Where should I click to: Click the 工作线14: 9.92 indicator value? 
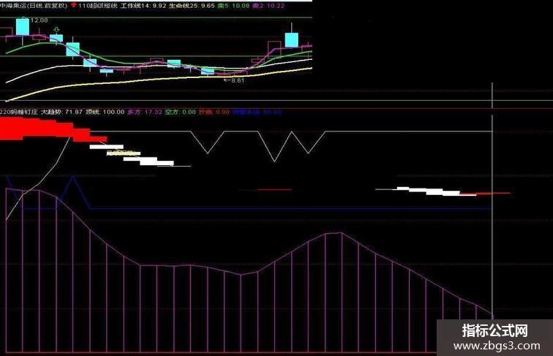coord(143,6)
